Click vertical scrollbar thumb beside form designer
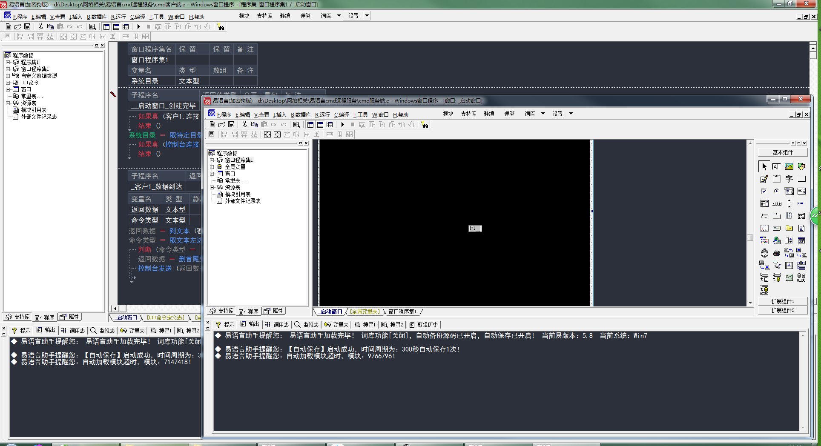Viewport: 821px width, 446px height. click(x=750, y=238)
